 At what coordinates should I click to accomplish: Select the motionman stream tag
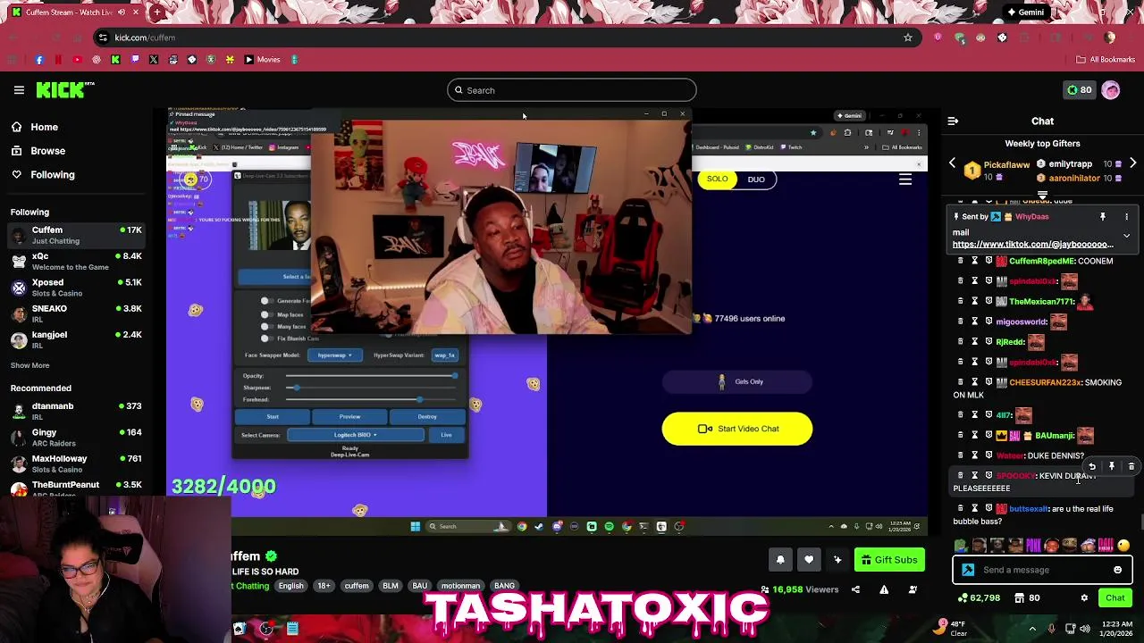click(460, 586)
